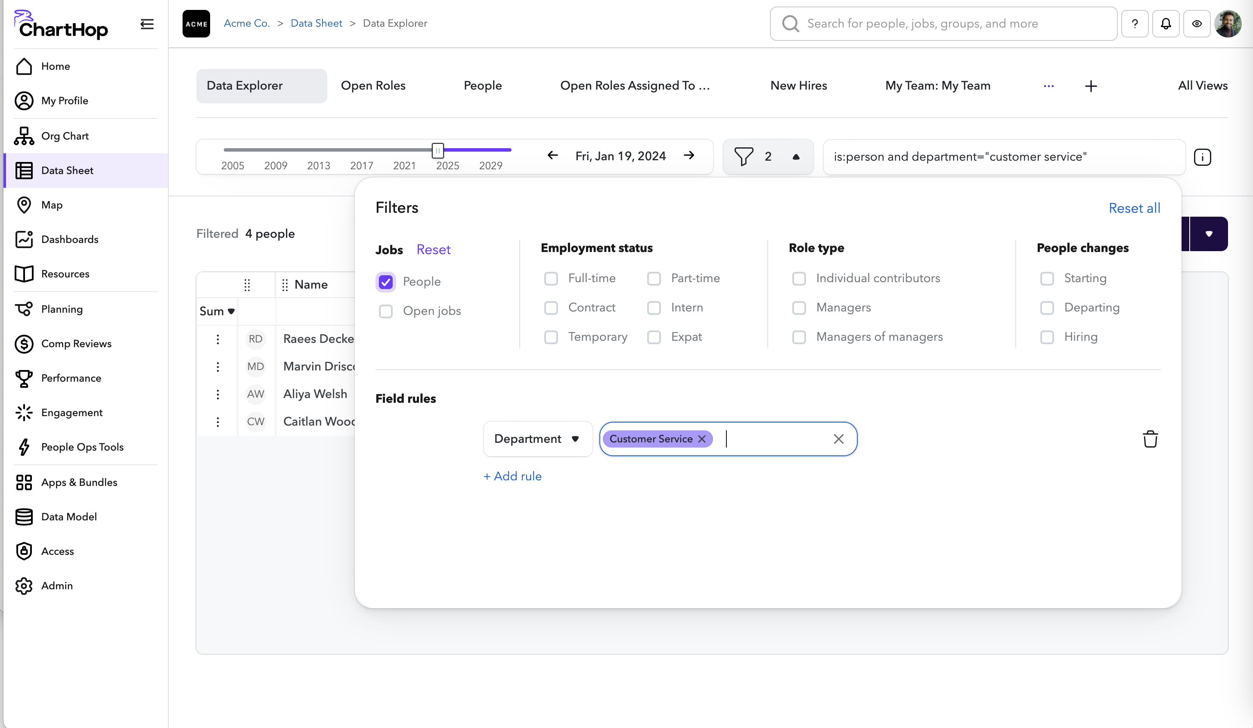Viewport: 1253px width, 728px height.
Task: Open the three-dots more views menu
Action: [x=1048, y=86]
